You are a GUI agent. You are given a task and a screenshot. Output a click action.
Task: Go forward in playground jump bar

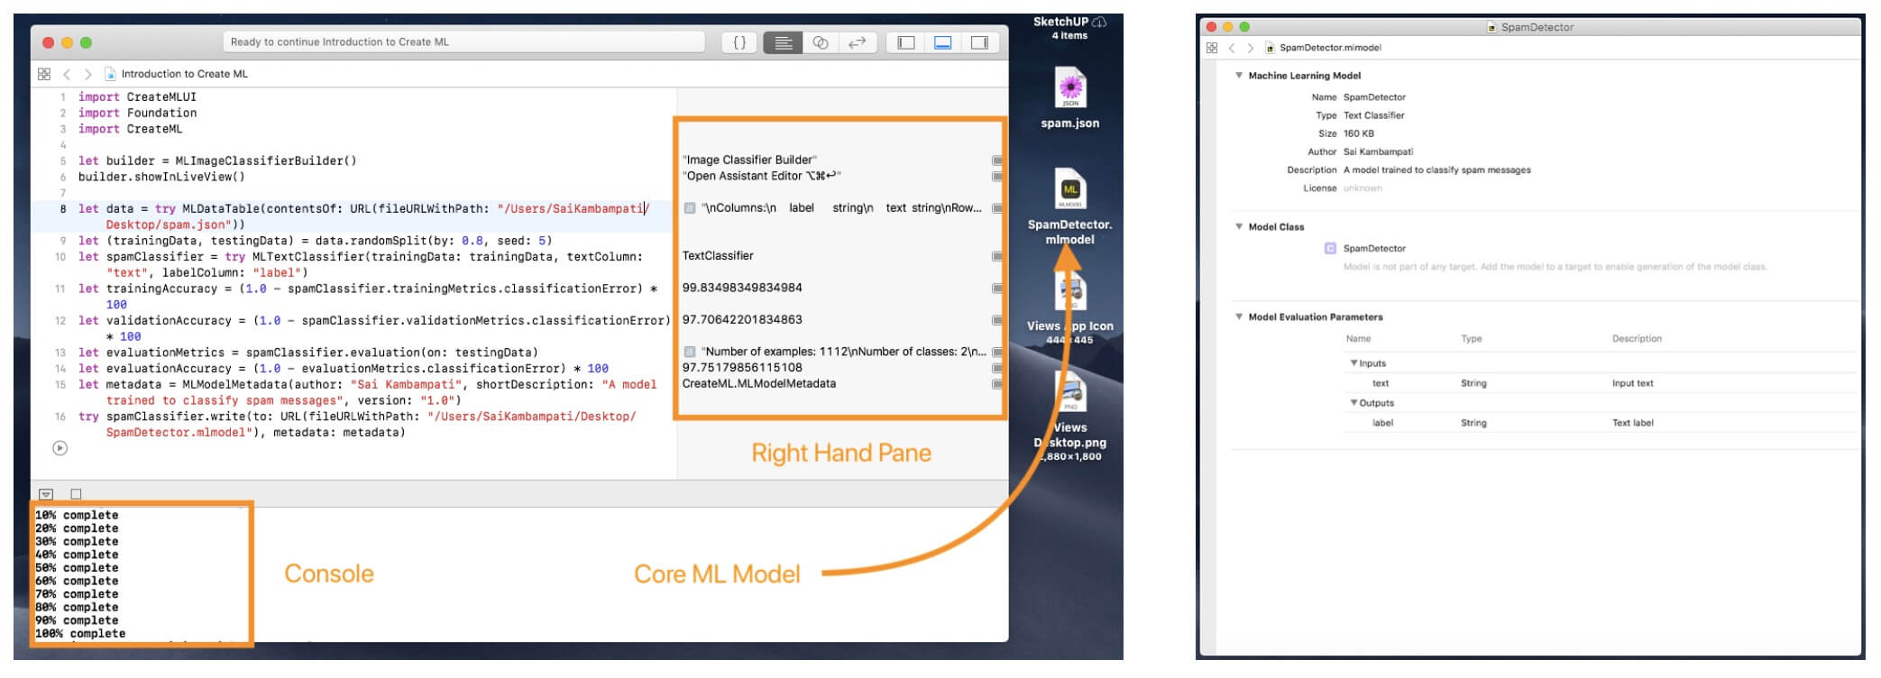pos(87,74)
